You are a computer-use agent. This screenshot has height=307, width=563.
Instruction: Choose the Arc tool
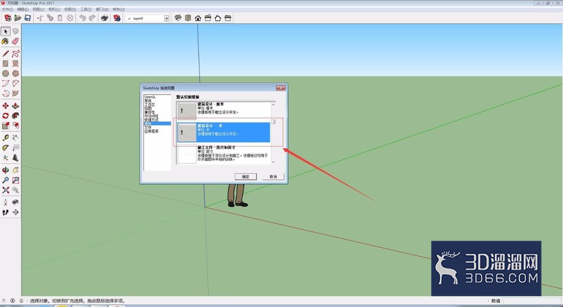click(6, 84)
